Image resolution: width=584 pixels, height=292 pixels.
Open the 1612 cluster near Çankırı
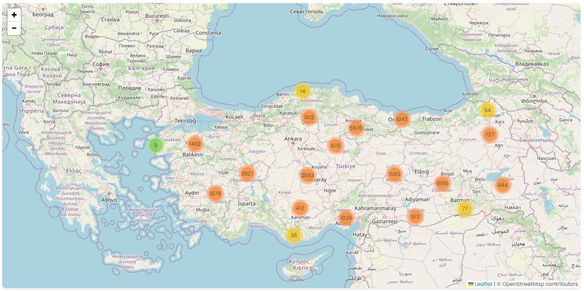click(309, 117)
